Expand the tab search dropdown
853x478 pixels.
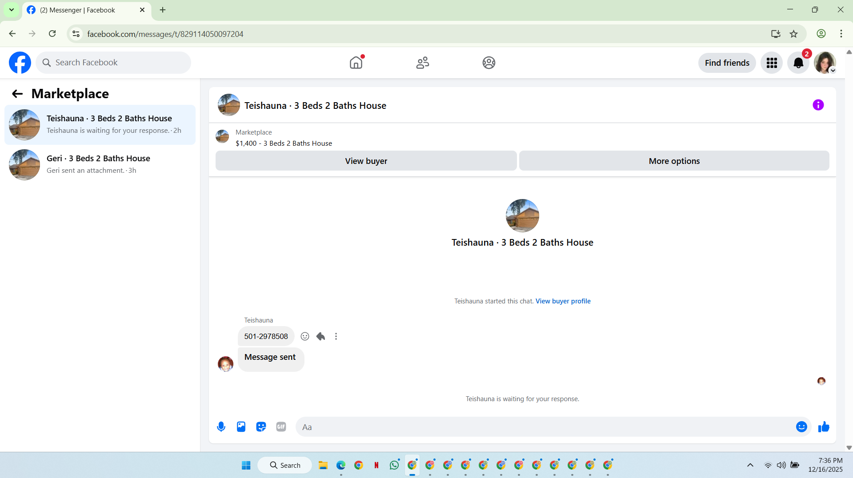tap(12, 10)
